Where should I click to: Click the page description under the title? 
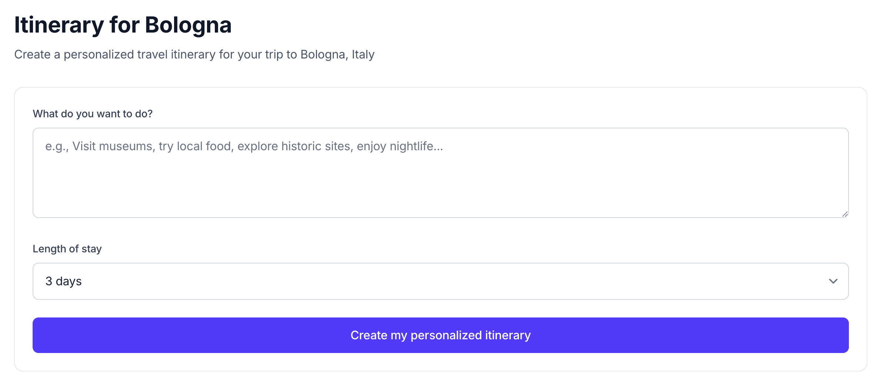pos(194,54)
